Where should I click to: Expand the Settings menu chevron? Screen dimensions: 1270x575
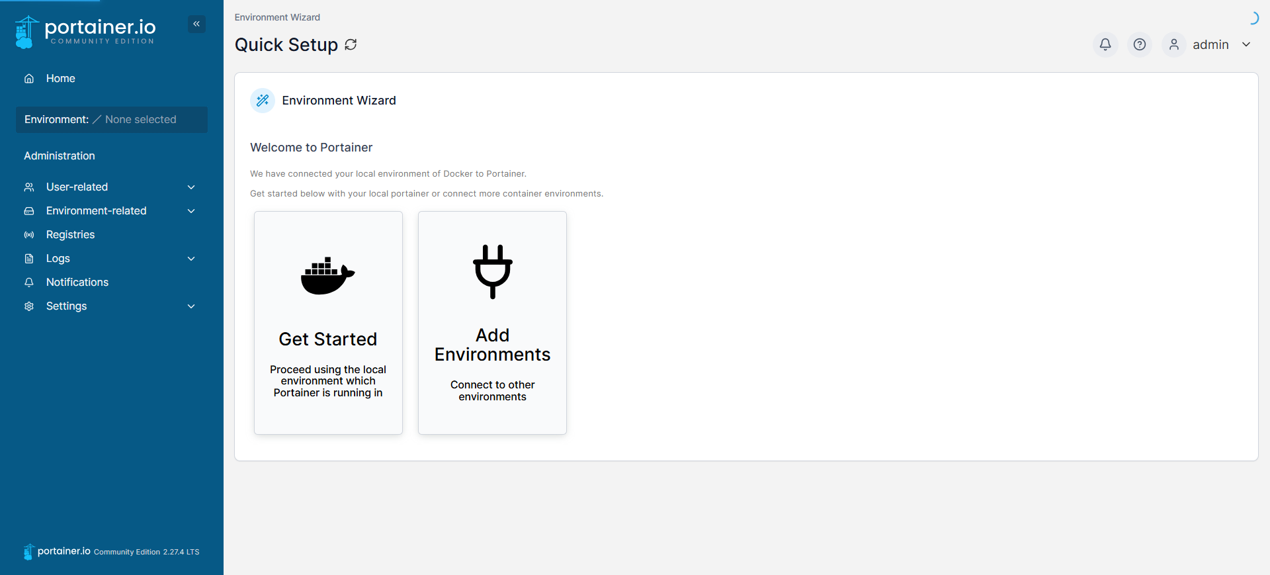191,306
